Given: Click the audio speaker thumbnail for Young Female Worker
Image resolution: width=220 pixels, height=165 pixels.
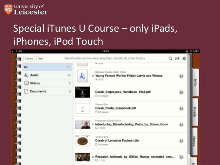Looking at the screenshot, I should tap(82, 76).
